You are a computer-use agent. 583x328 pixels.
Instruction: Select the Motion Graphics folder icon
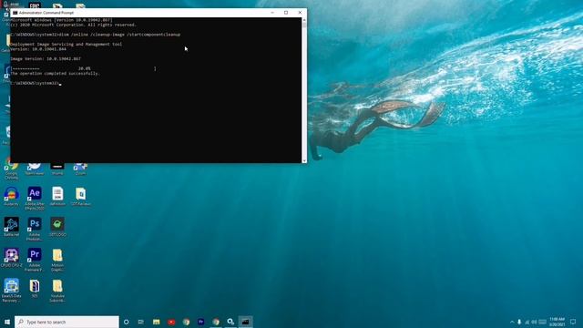(x=57, y=260)
